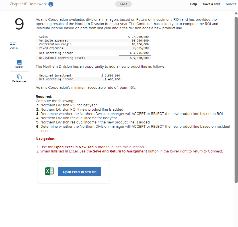238x227 pixels.
Task: Click the Chapter 10 Homework title
Action: (x=28, y=4)
